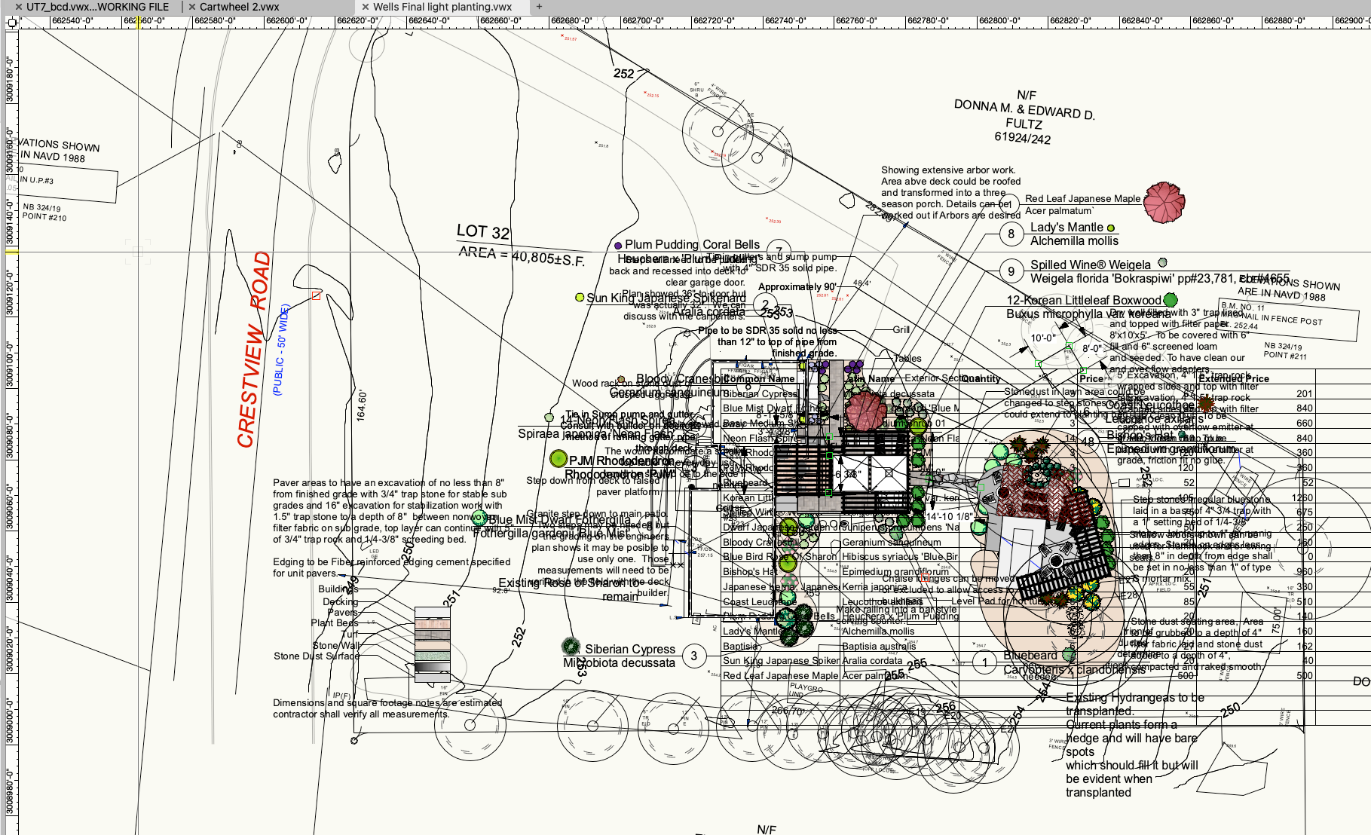Select the gray Spilled Wine Weigela symbol
The height and width of the screenshot is (835, 1371).
pos(1162,263)
